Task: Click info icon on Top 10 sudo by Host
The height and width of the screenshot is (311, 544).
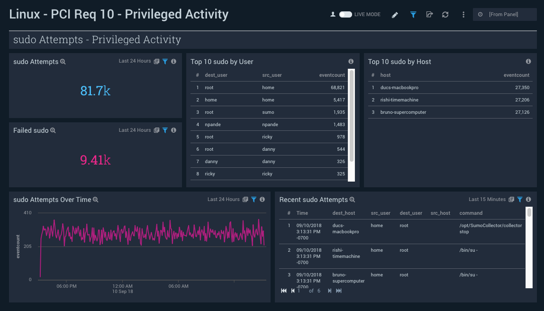Action: point(528,61)
